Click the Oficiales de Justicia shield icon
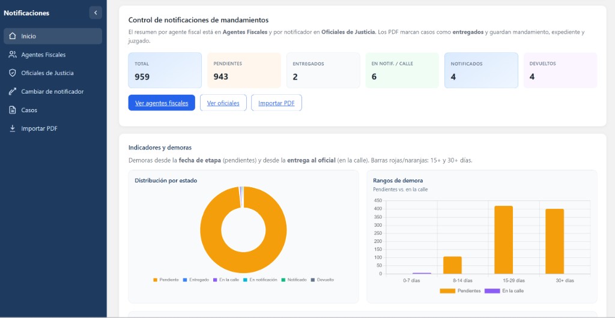The height and width of the screenshot is (318, 615). pos(13,73)
